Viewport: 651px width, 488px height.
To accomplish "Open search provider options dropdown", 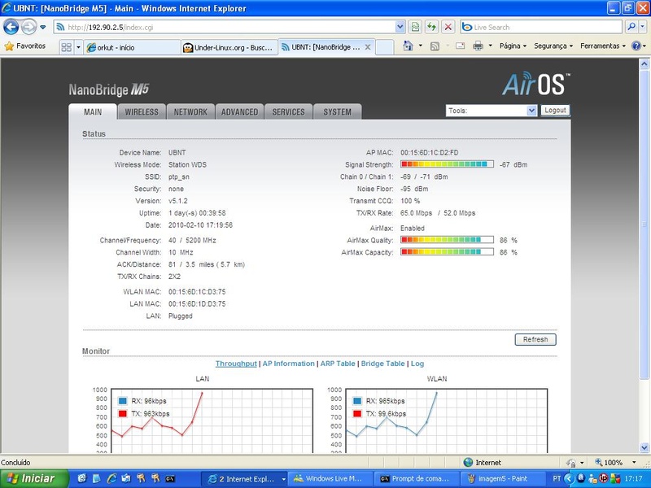I will click(642, 28).
